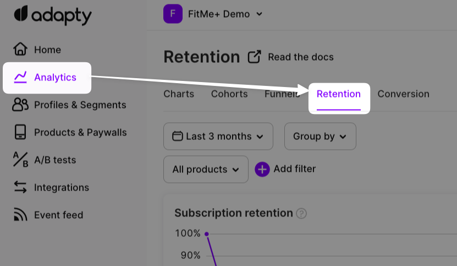Follow the Read the docs link

point(300,57)
